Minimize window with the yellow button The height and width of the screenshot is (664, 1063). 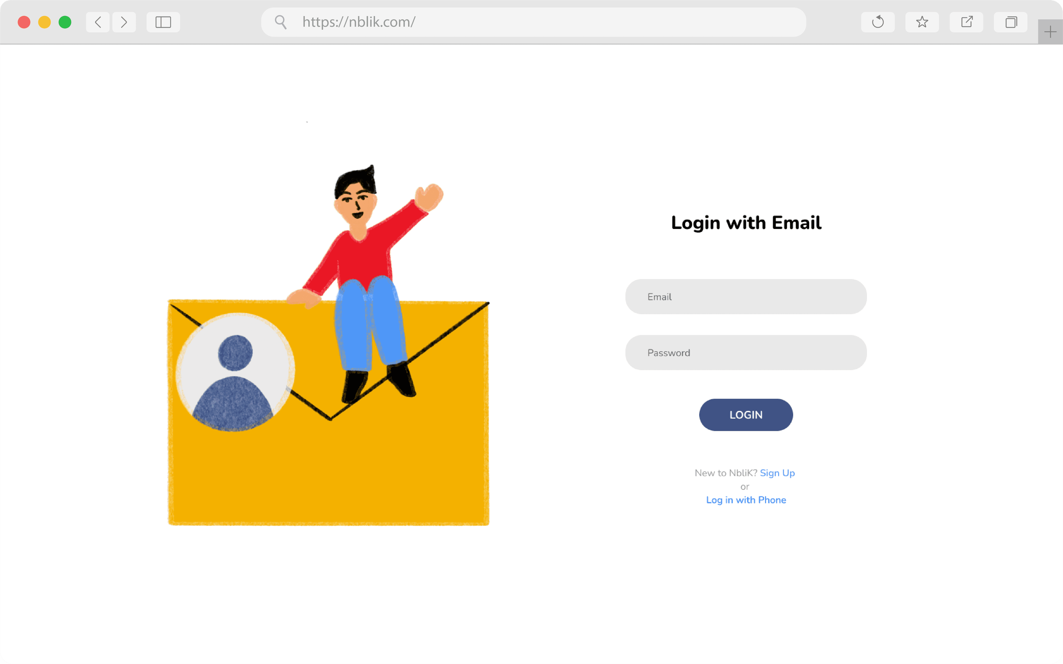point(44,22)
